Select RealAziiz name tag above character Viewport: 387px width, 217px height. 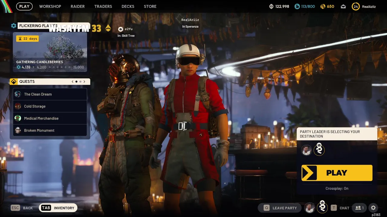tap(190, 20)
